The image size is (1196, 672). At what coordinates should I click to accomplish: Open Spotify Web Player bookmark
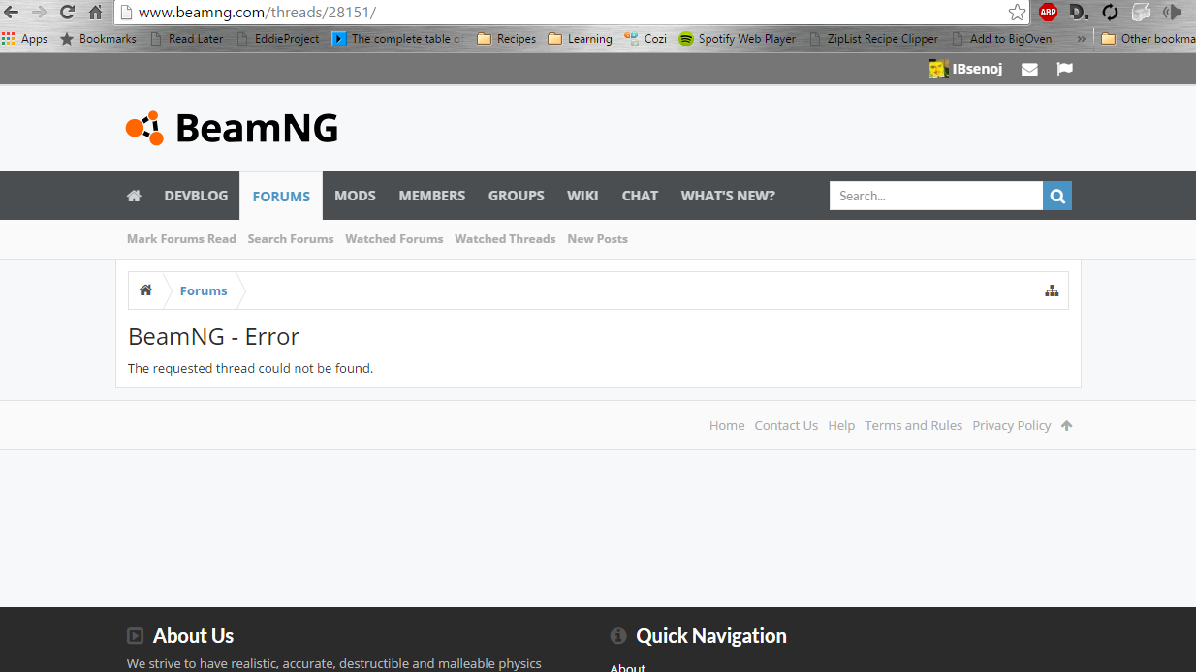(737, 39)
